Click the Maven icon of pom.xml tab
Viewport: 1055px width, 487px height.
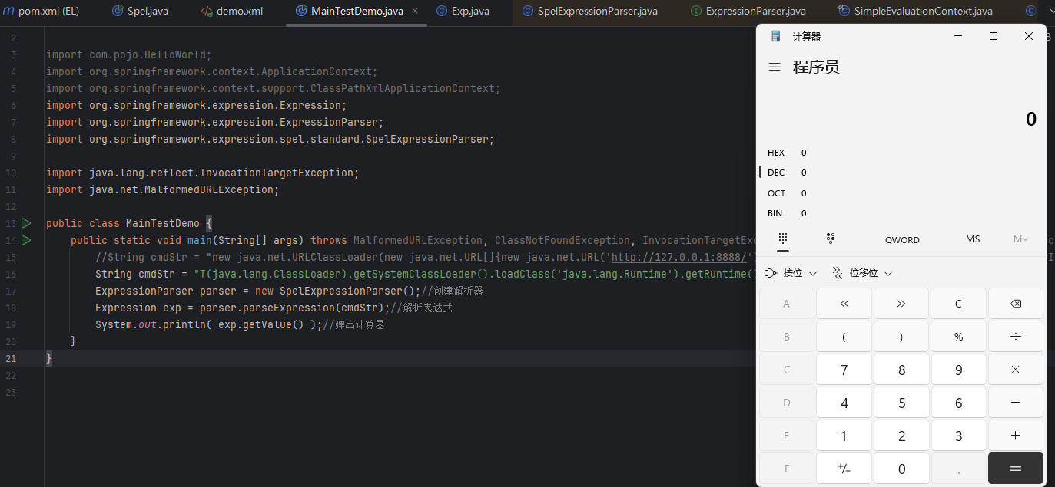(8, 11)
